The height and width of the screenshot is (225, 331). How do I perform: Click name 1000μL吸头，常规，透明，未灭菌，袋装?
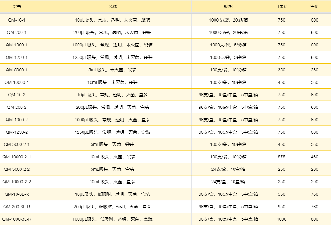tap(112, 45)
